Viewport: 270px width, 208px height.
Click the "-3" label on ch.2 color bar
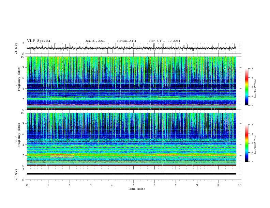click(251, 125)
